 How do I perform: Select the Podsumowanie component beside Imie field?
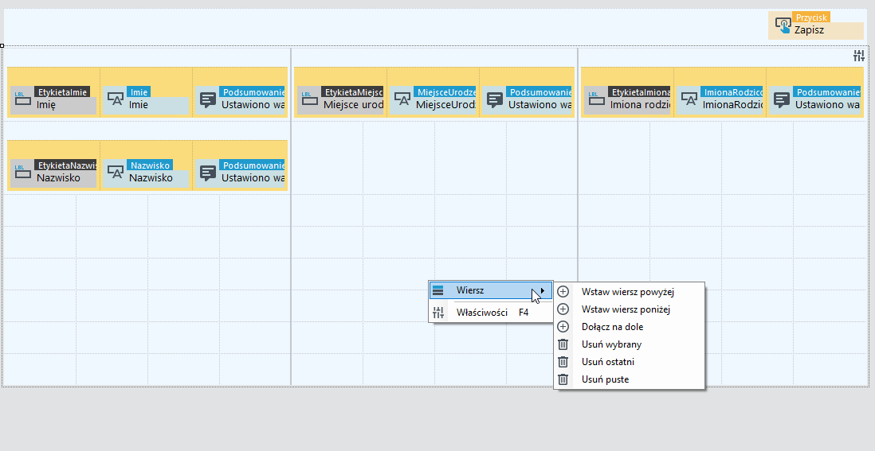(x=240, y=100)
